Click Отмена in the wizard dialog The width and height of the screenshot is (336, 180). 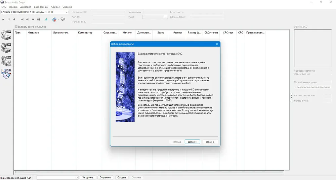click(x=210, y=142)
